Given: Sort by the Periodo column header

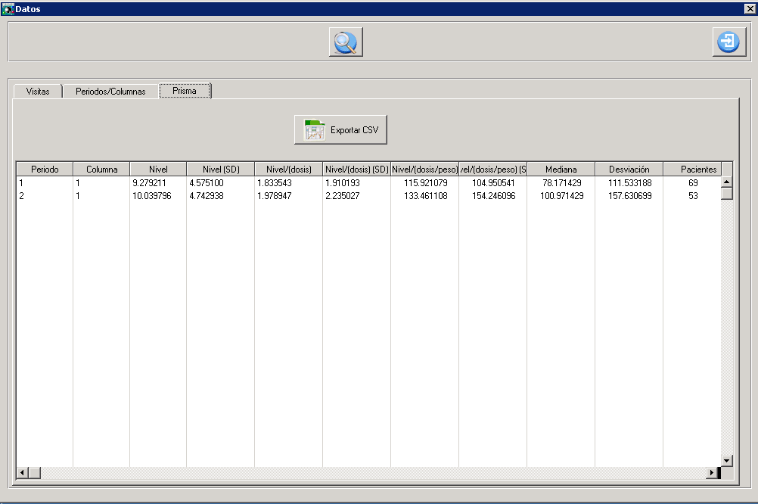Looking at the screenshot, I should click(x=45, y=170).
